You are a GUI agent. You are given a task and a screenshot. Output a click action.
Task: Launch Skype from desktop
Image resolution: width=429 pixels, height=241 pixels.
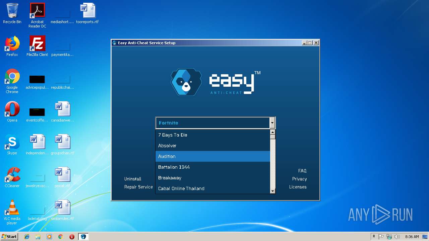coord(12,145)
